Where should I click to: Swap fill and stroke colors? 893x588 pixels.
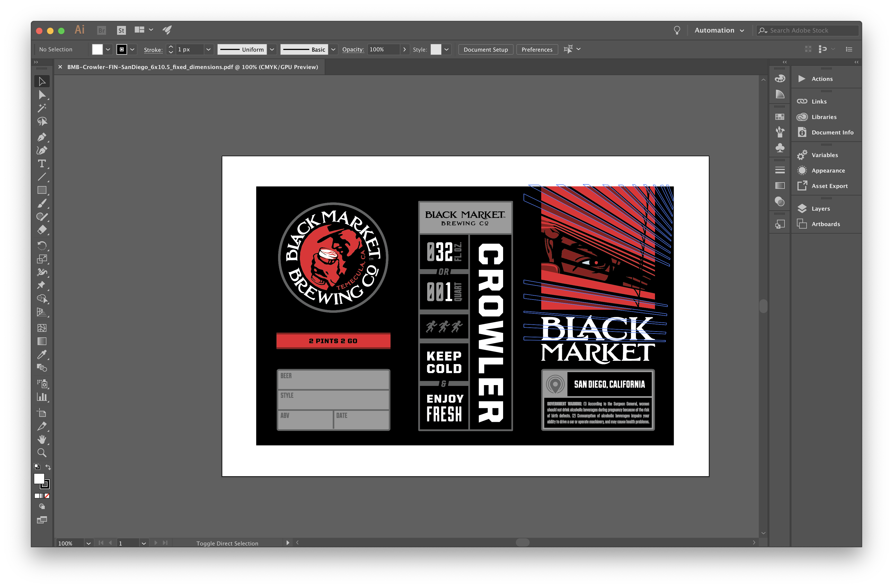(x=48, y=467)
